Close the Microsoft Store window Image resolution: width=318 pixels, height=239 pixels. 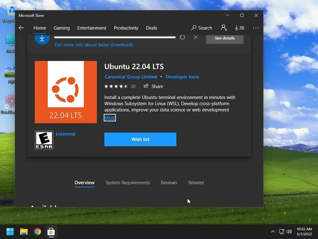point(256,15)
